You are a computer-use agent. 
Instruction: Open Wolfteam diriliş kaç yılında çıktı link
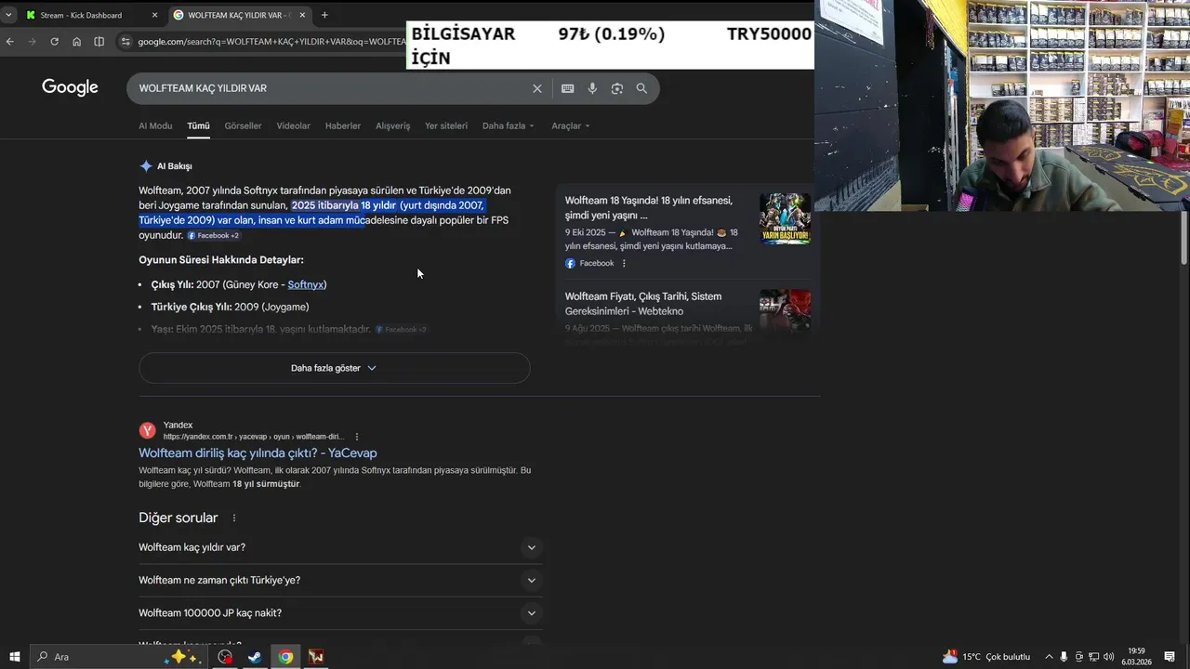pyautogui.click(x=258, y=453)
